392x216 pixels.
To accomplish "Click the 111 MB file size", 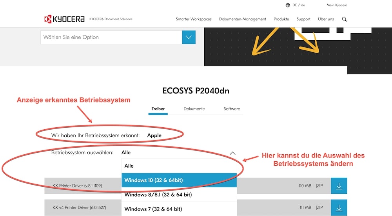I will (305, 207).
